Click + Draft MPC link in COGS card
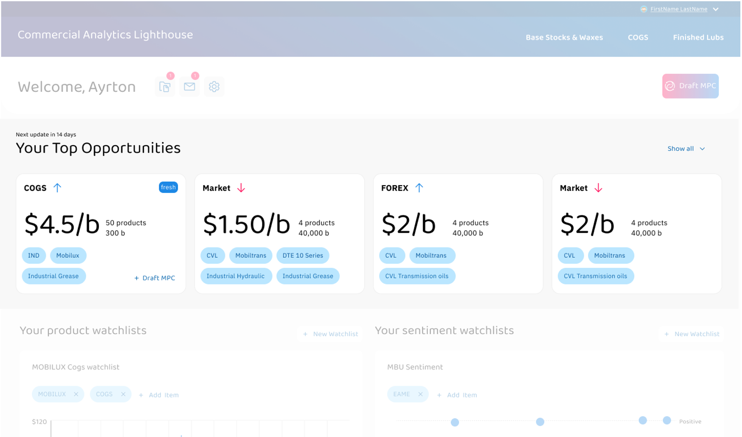Viewport: 742px width, 437px height. click(x=155, y=278)
